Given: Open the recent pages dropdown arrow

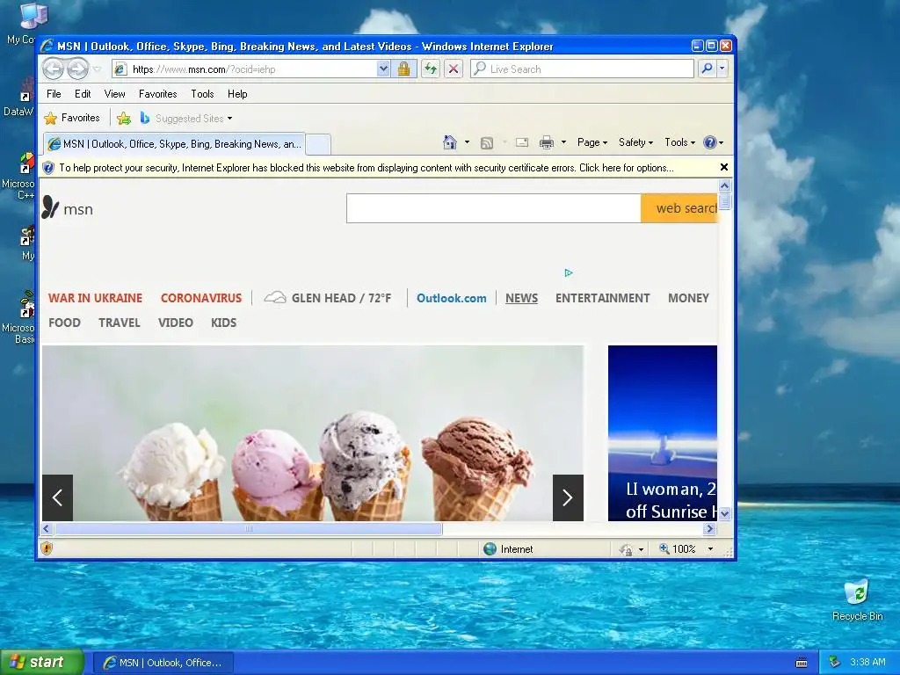Looking at the screenshot, I should pyautogui.click(x=97, y=69).
